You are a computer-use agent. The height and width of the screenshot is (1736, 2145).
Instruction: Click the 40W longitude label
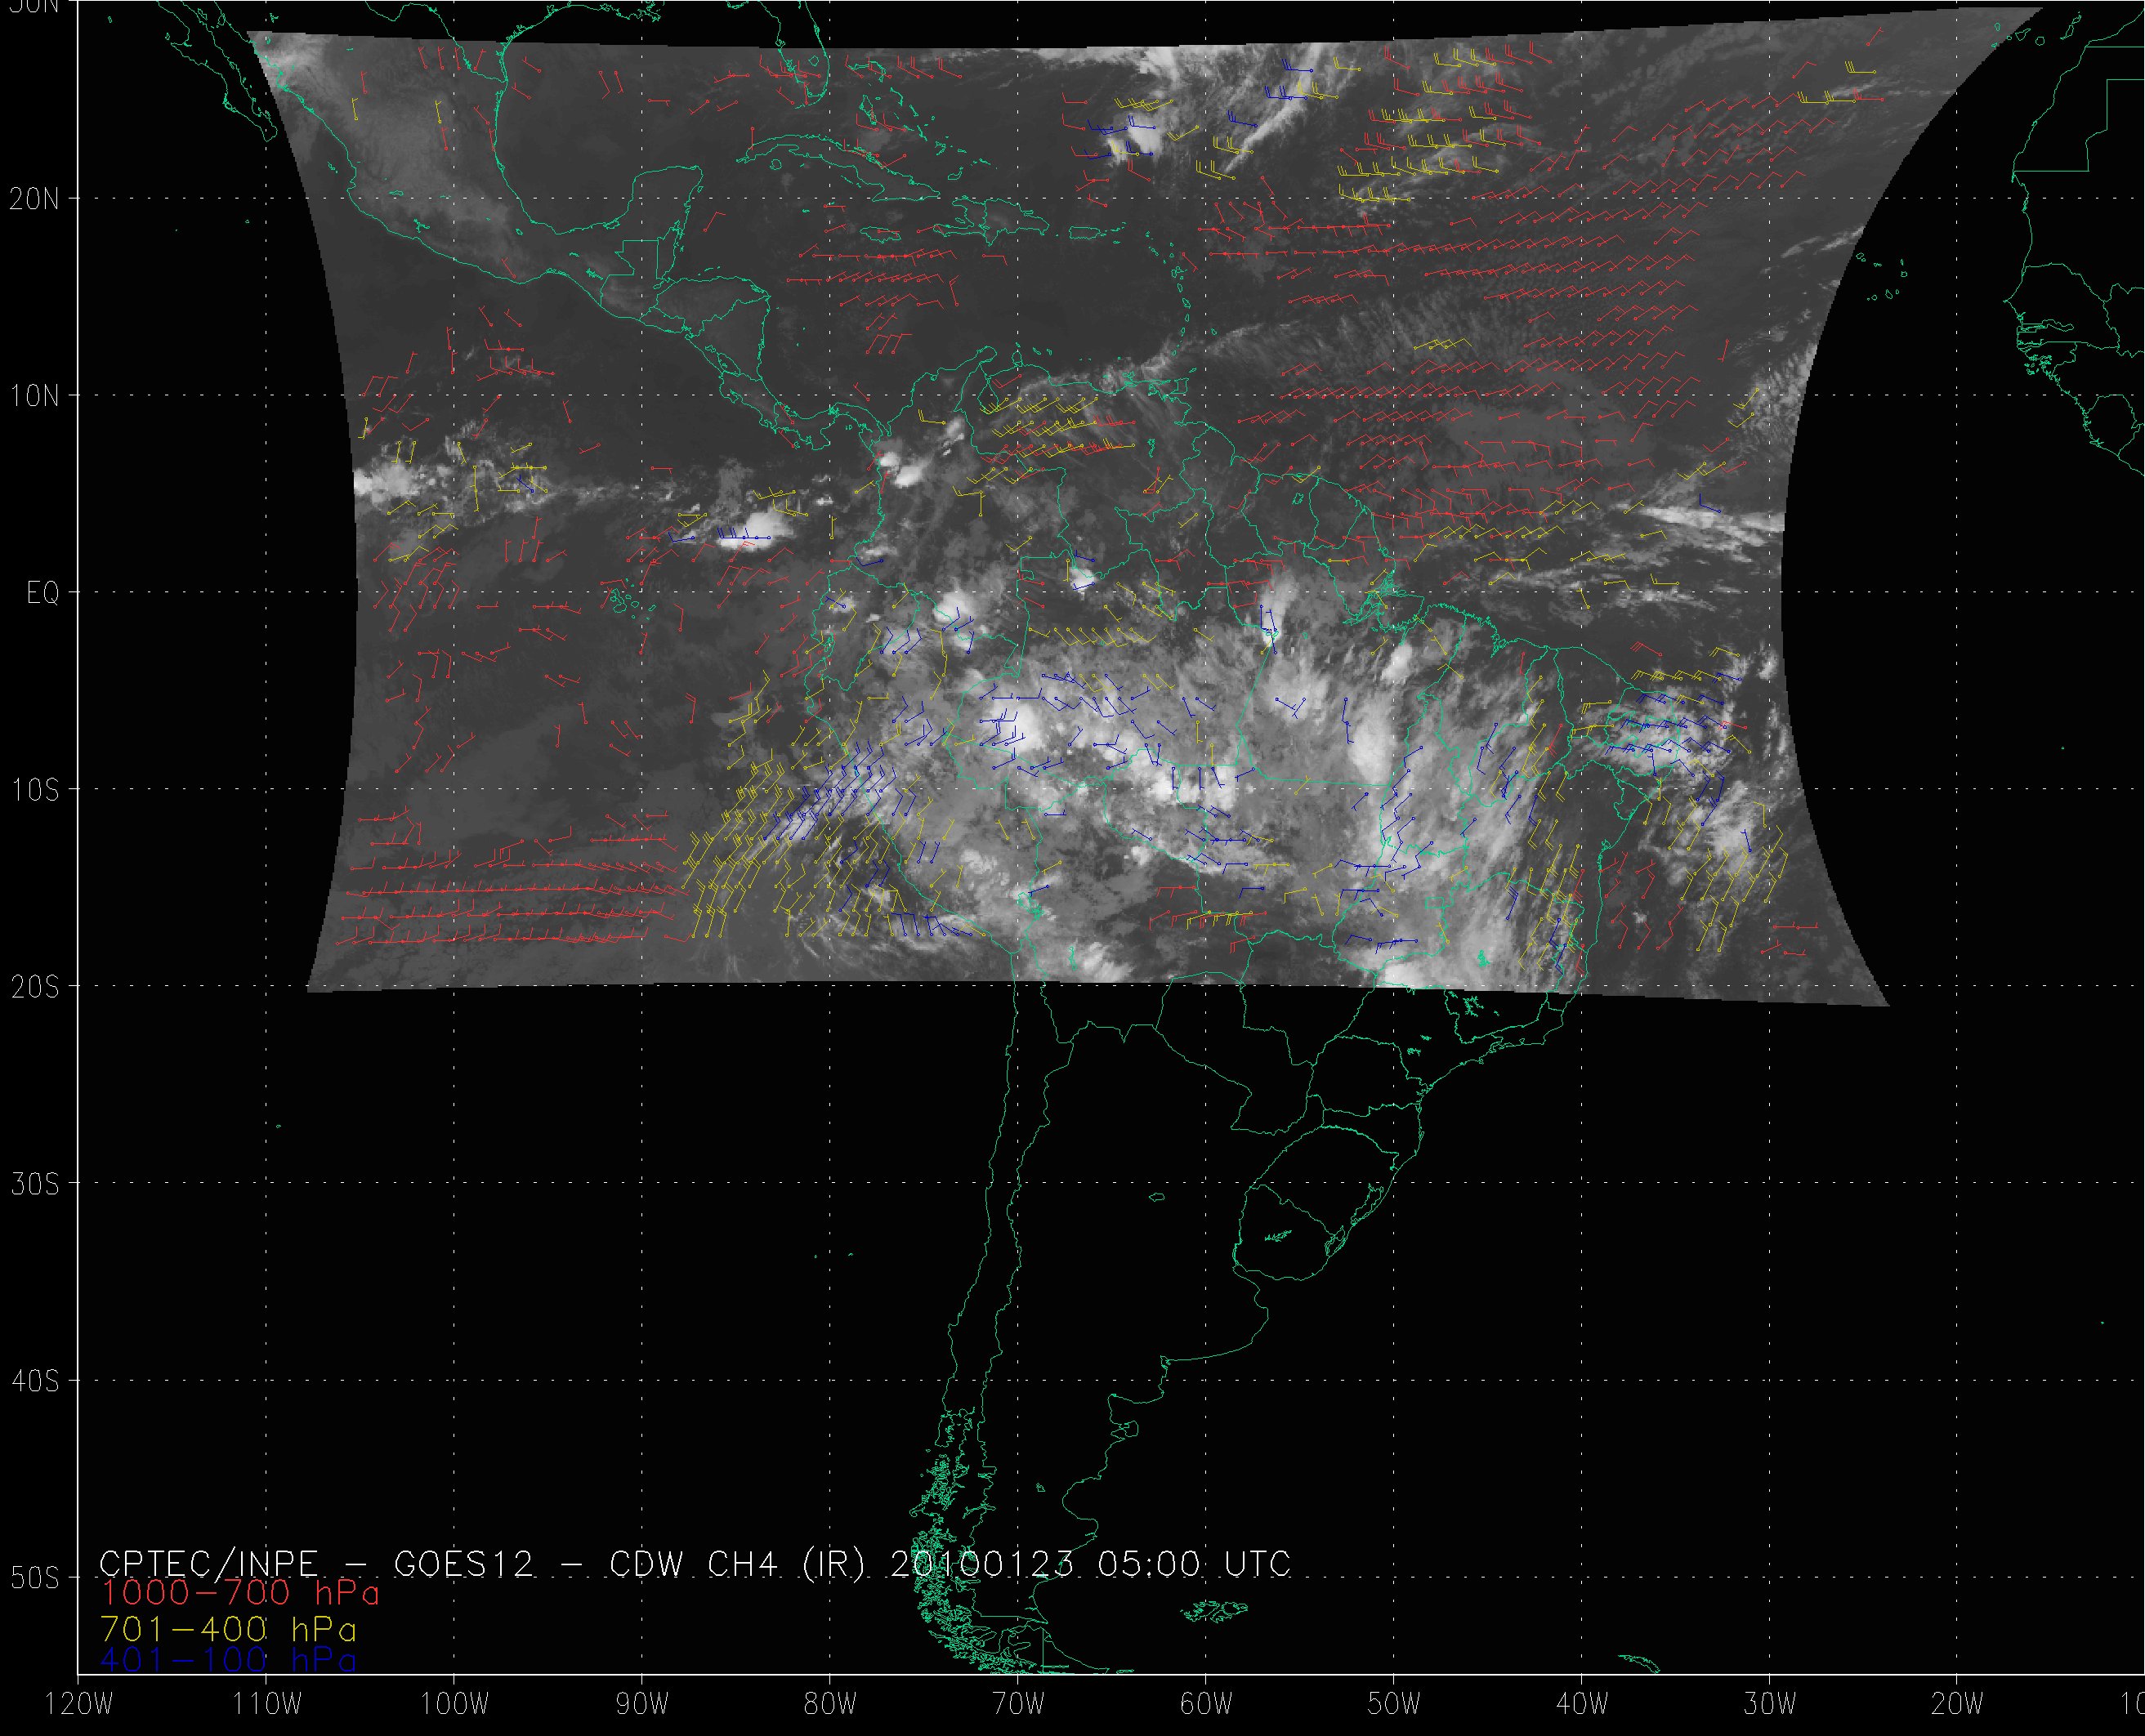click(x=1582, y=1705)
